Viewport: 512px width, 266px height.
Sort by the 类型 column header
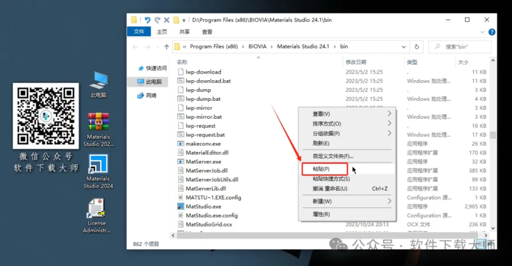[412, 62]
